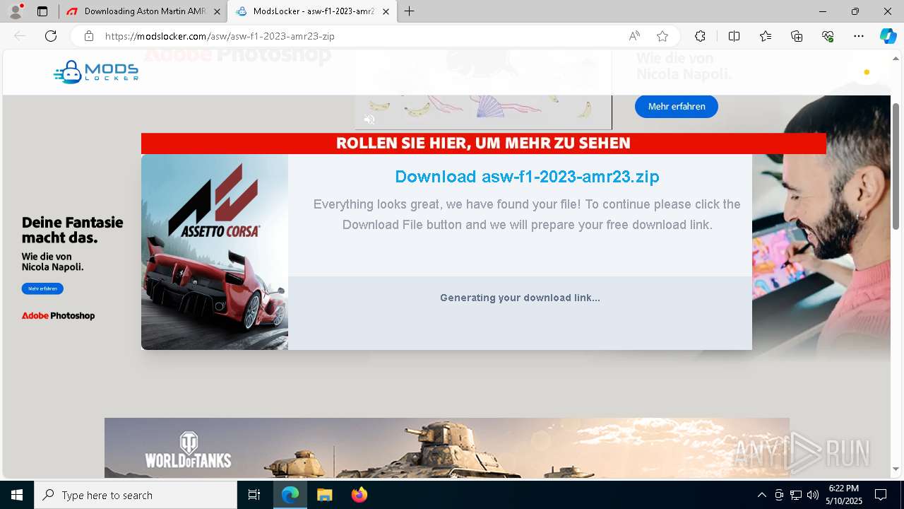Show hidden system tray icons chevron

761,495
